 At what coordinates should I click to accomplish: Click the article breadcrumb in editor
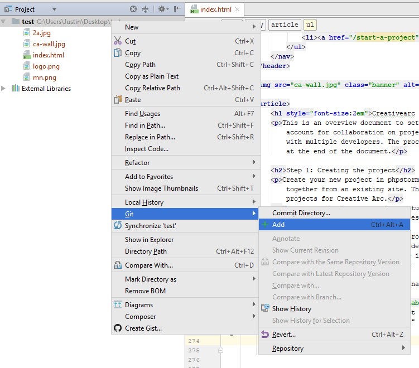(284, 25)
